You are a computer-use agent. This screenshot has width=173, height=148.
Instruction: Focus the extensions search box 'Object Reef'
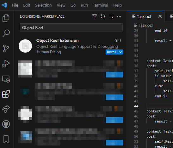click(x=71, y=27)
